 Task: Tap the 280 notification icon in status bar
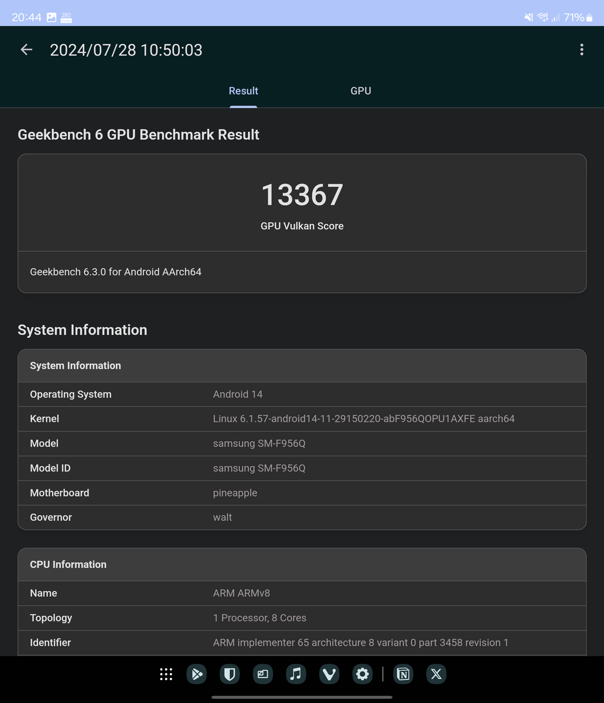coord(66,18)
